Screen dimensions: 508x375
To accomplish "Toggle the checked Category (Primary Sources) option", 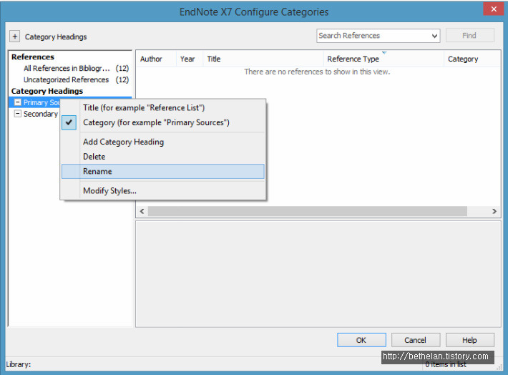I will point(163,122).
